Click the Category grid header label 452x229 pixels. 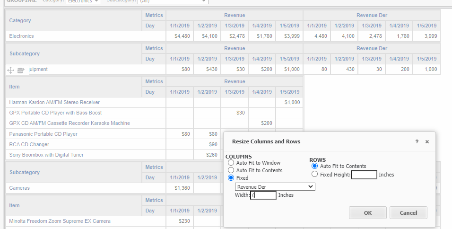[x=20, y=20]
